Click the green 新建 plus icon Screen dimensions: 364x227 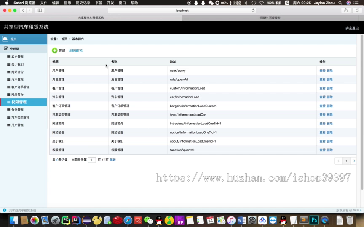(x=54, y=50)
